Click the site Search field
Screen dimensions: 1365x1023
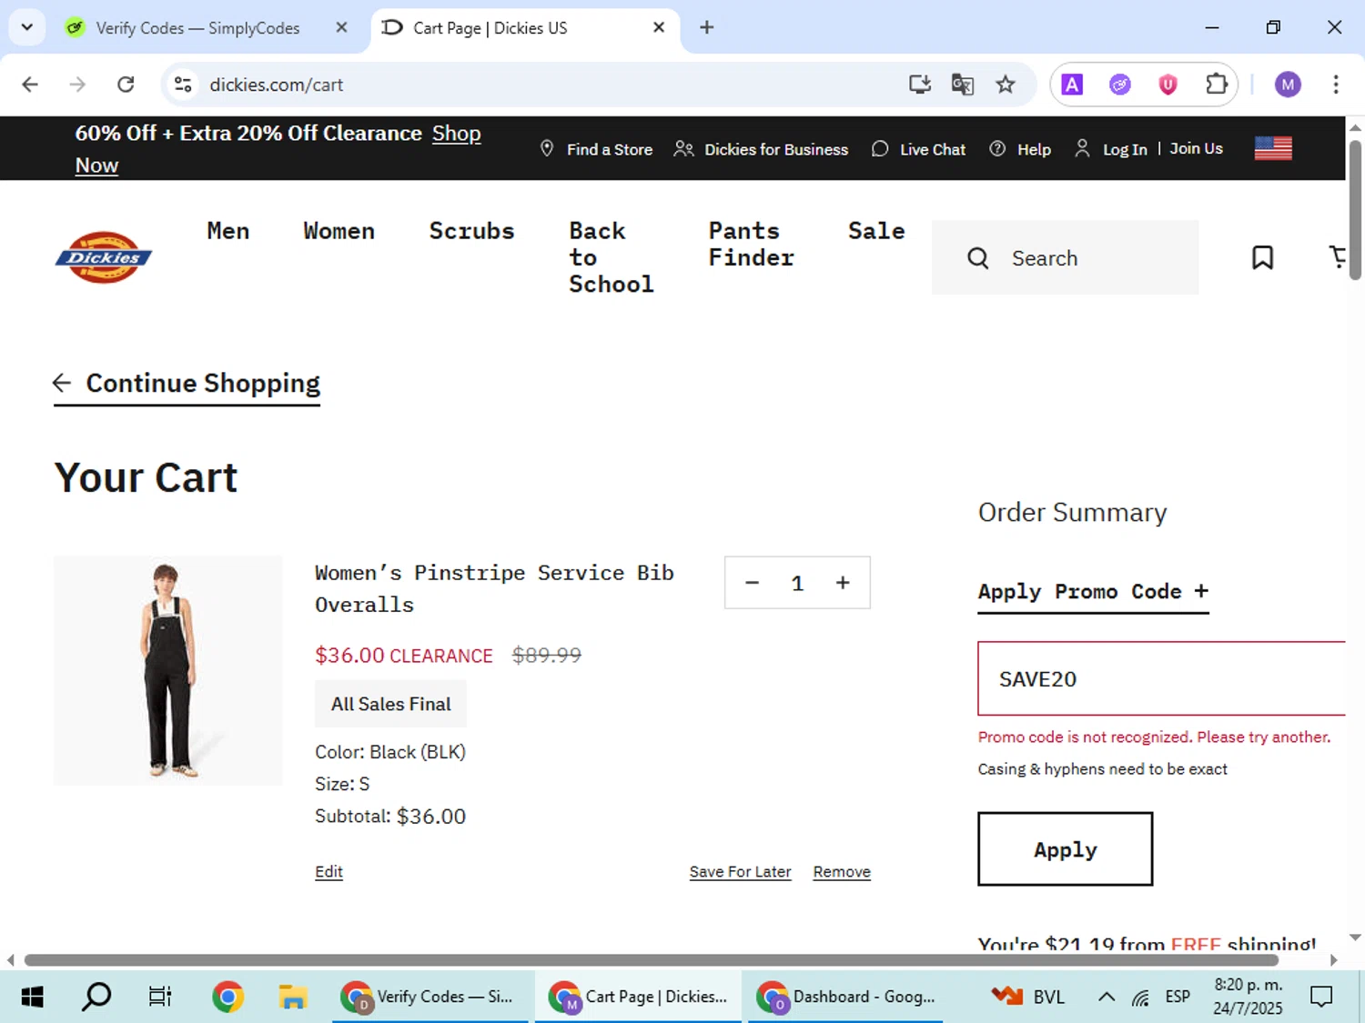(x=1065, y=258)
